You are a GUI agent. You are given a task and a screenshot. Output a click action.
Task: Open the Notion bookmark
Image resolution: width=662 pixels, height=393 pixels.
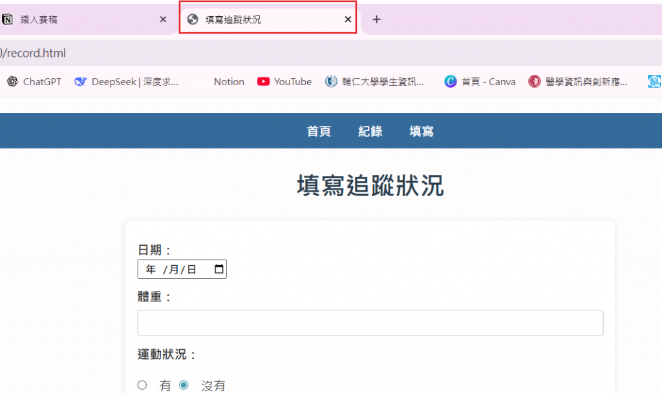(x=229, y=82)
